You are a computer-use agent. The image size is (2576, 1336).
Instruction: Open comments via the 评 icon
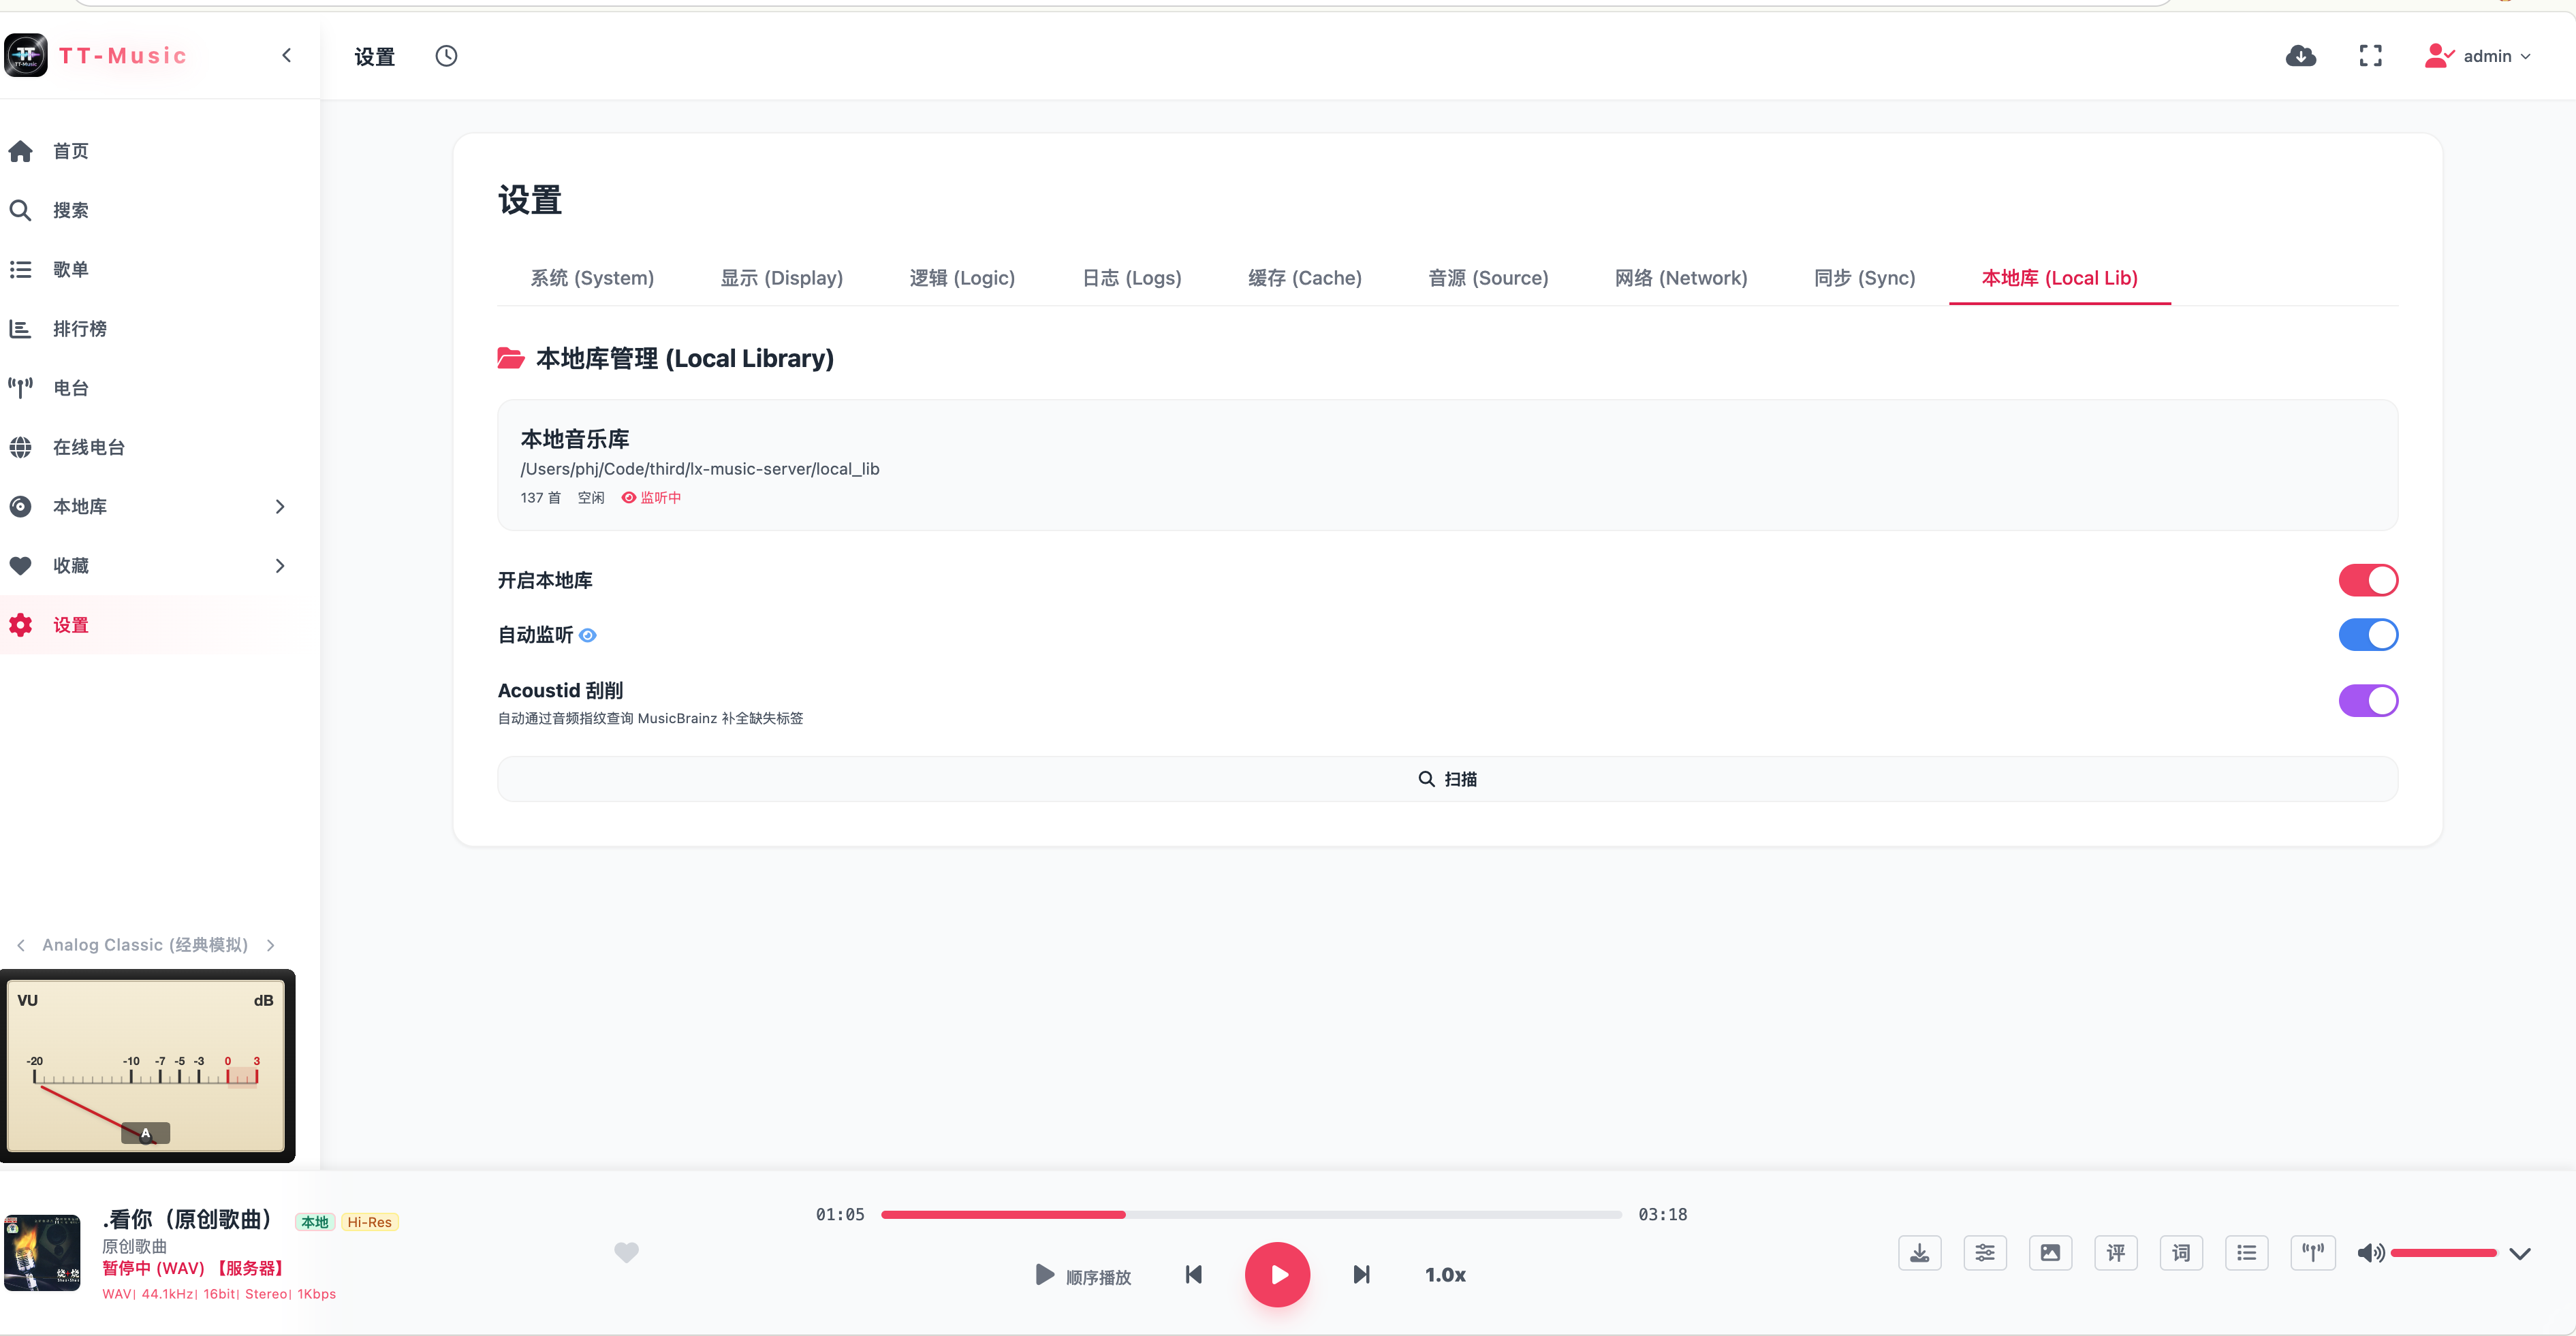coord(2116,1252)
